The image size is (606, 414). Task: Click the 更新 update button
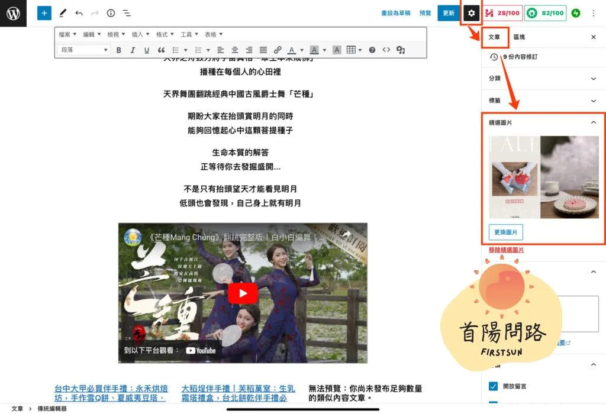(448, 12)
